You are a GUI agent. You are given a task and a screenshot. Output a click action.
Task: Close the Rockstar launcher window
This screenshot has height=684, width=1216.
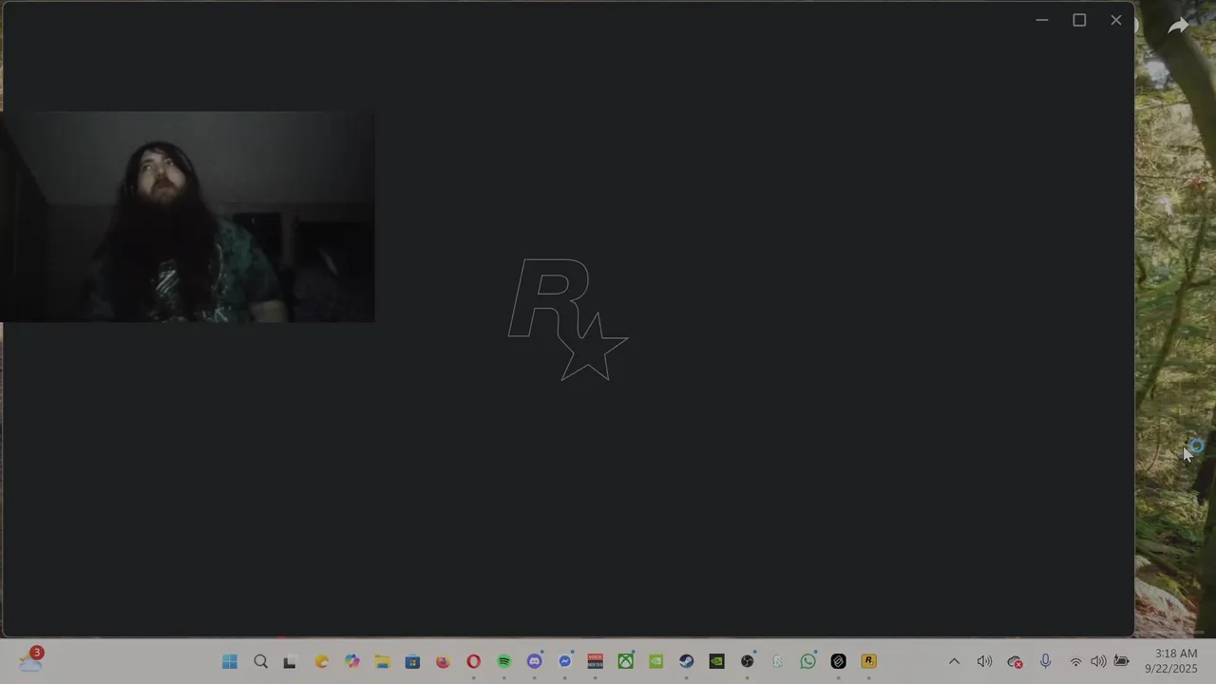tap(1116, 20)
